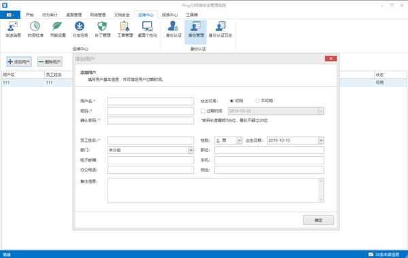Open the 节能设置 energy saving settings
Image resolution: width=408 pixels, height=258 pixels.
click(58, 30)
